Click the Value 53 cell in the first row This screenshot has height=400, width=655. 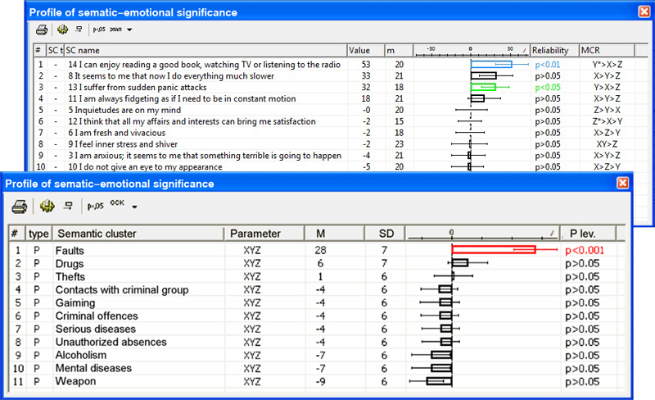coord(366,65)
